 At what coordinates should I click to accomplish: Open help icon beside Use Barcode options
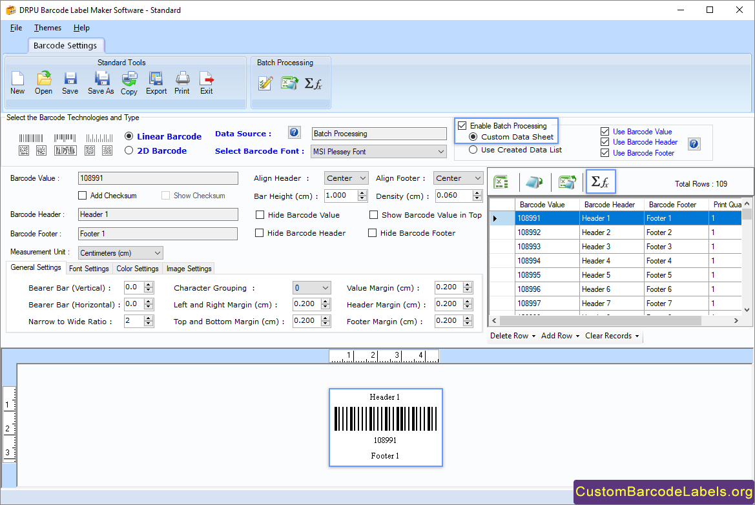coord(694,143)
